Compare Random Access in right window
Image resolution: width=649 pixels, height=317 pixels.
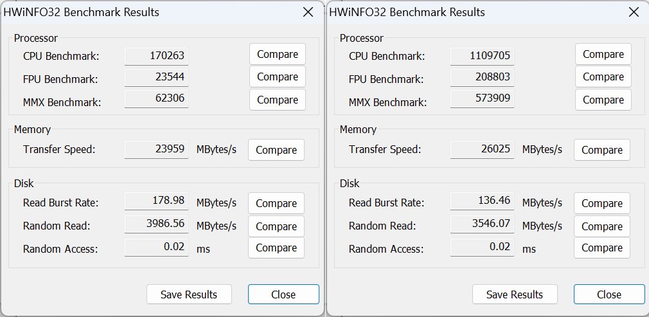602,248
